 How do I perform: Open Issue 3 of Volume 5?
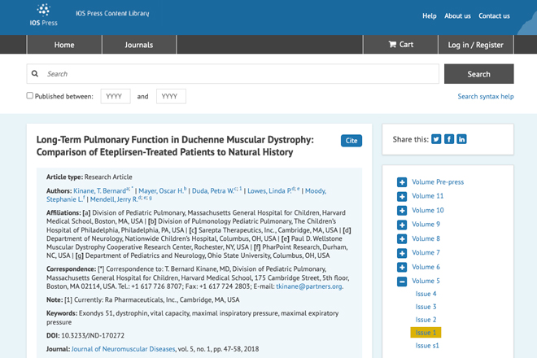click(x=426, y=307)
